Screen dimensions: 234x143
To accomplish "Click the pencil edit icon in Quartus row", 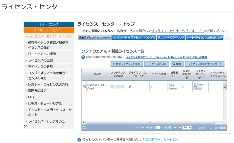I will click(130, 87).
